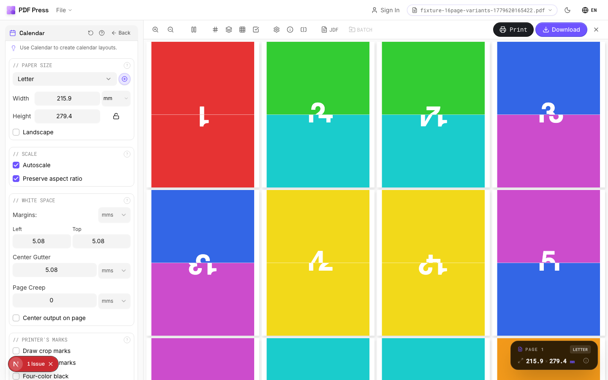Click the Center Gutter value field
Image resolution: width=608 pixels, height=380 pixels.
(x=54, y=270)
